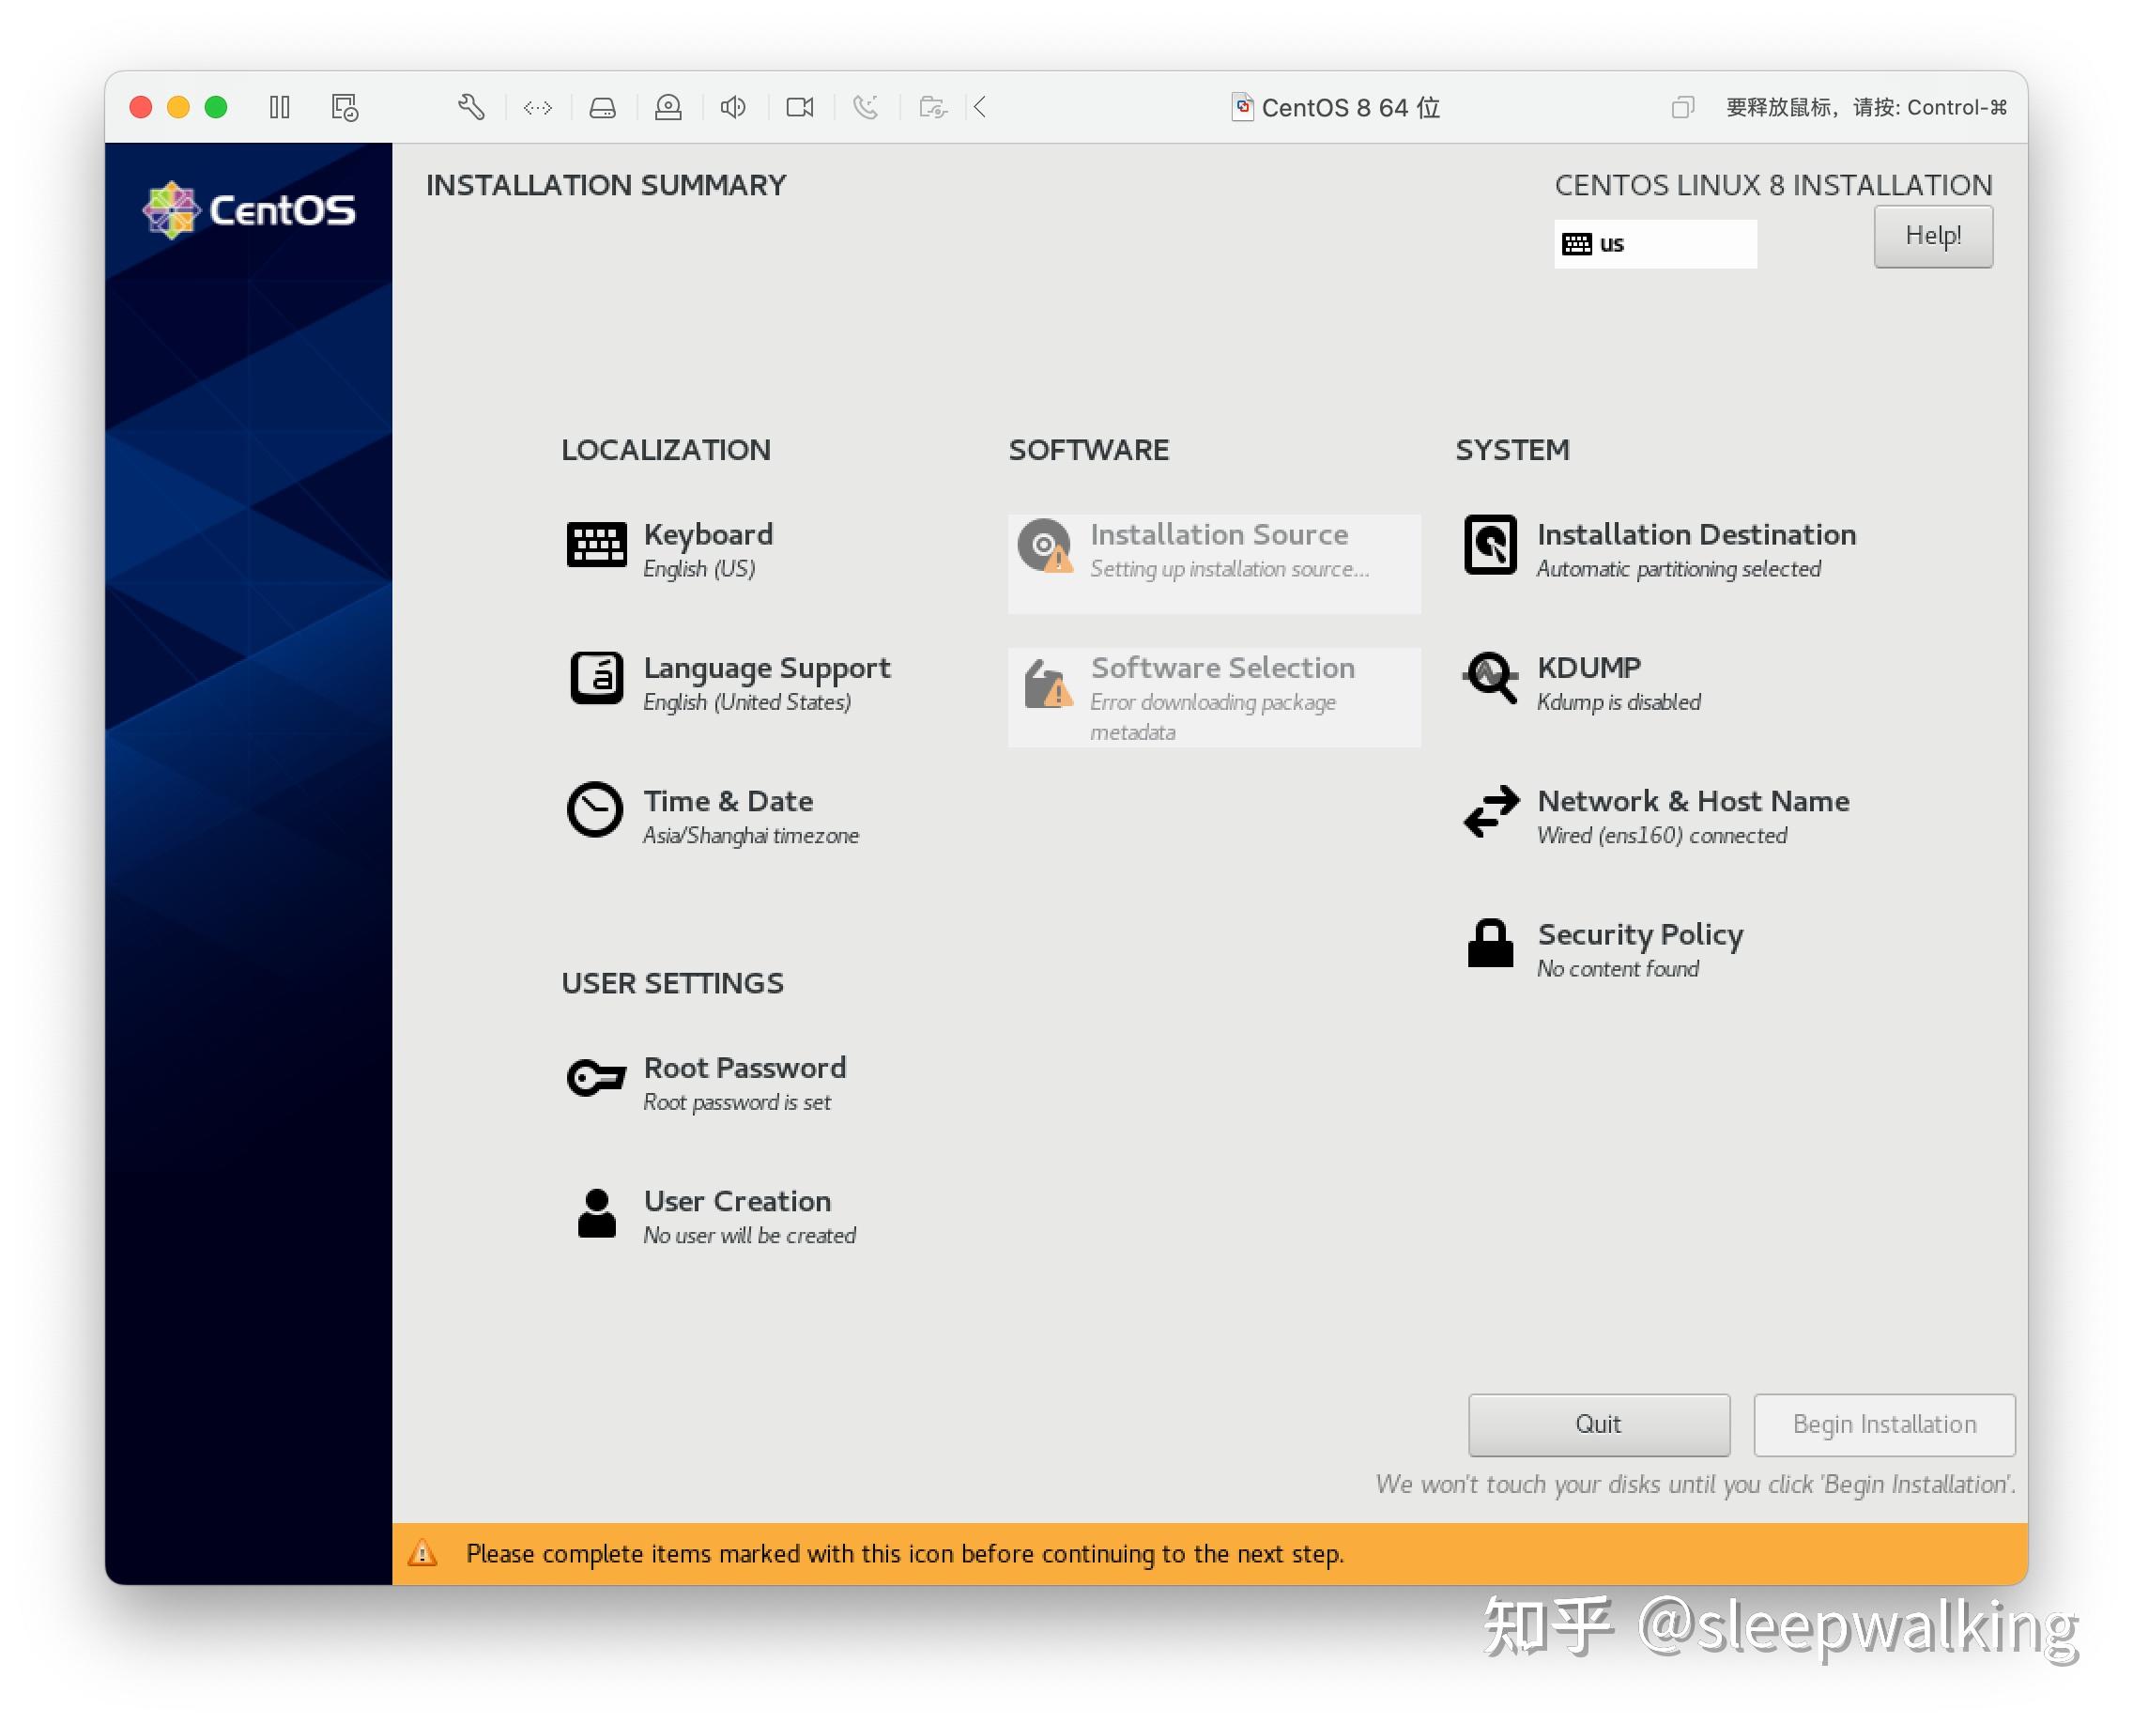Viewport: 2133px width, 1724px height.
Task: Open KDUMP settings
Action: click(1588, 668)
